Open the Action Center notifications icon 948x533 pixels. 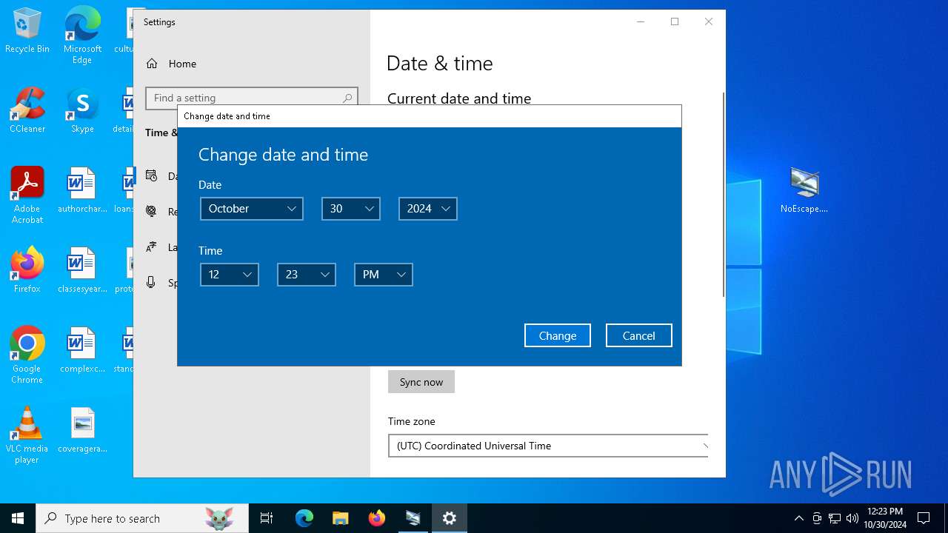(x=924, y=518)
